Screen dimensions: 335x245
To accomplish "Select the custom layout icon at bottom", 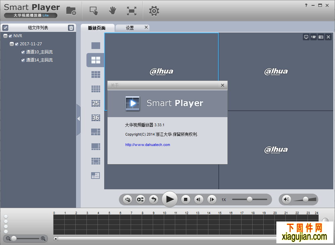I will [95, 176].
